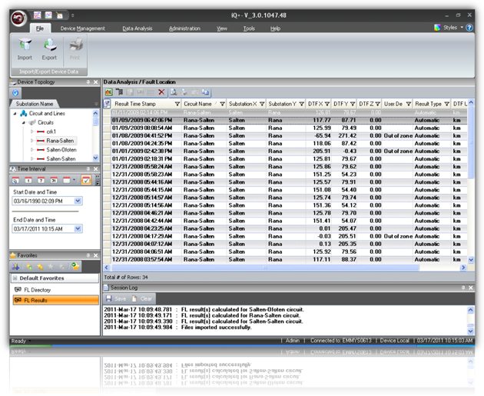This screenshot has width=484, height=396.
Task: Open the Help tab
Action: (275, 28)
